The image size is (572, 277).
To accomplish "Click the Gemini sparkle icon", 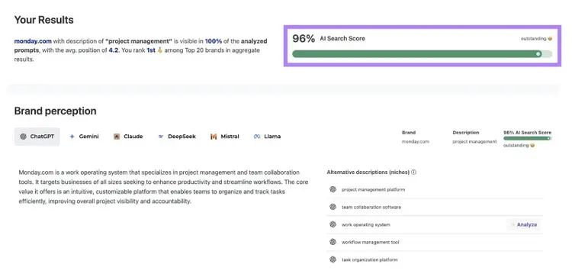I will coord(72,137).
